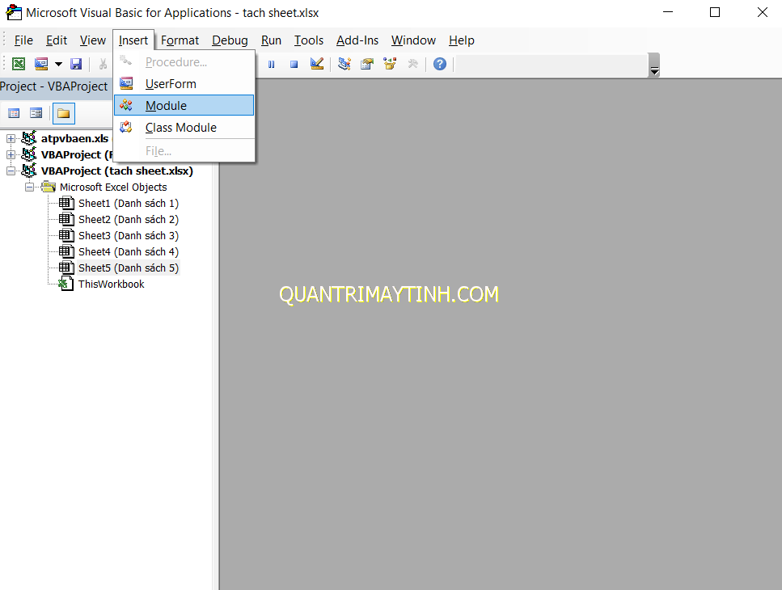
Task: Select Sheet5 (Danh sách 5)
Action: click(x=128, y=268)
